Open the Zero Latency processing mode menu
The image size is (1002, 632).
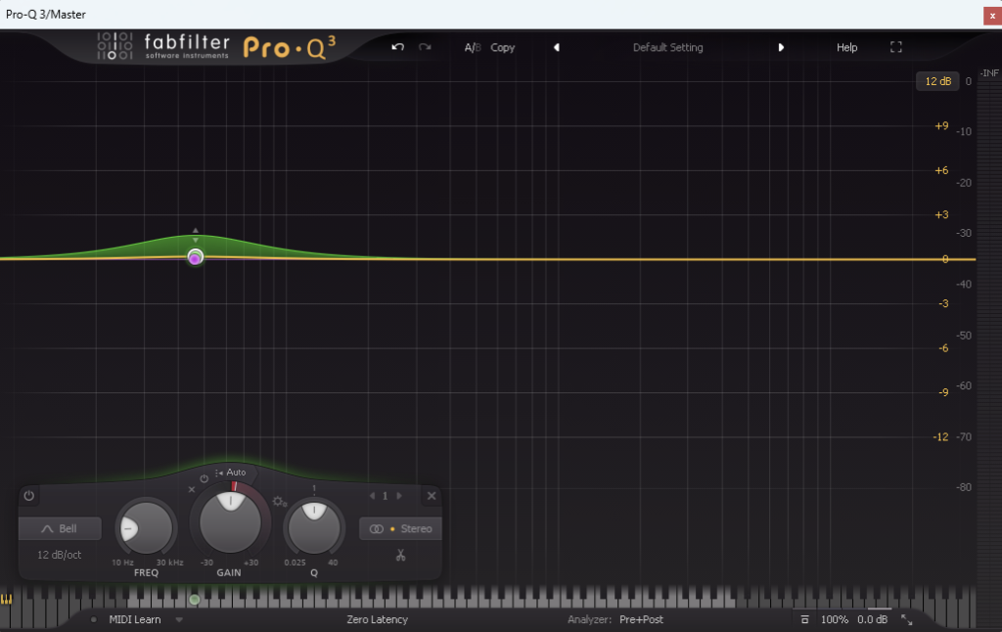coord(377,619)
